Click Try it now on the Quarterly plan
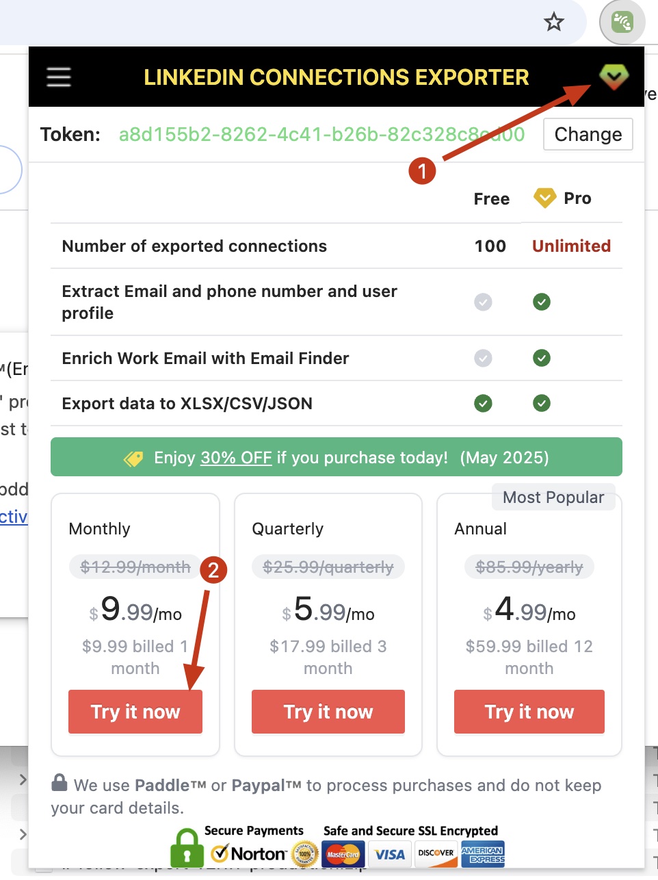 tap(328, 712)
